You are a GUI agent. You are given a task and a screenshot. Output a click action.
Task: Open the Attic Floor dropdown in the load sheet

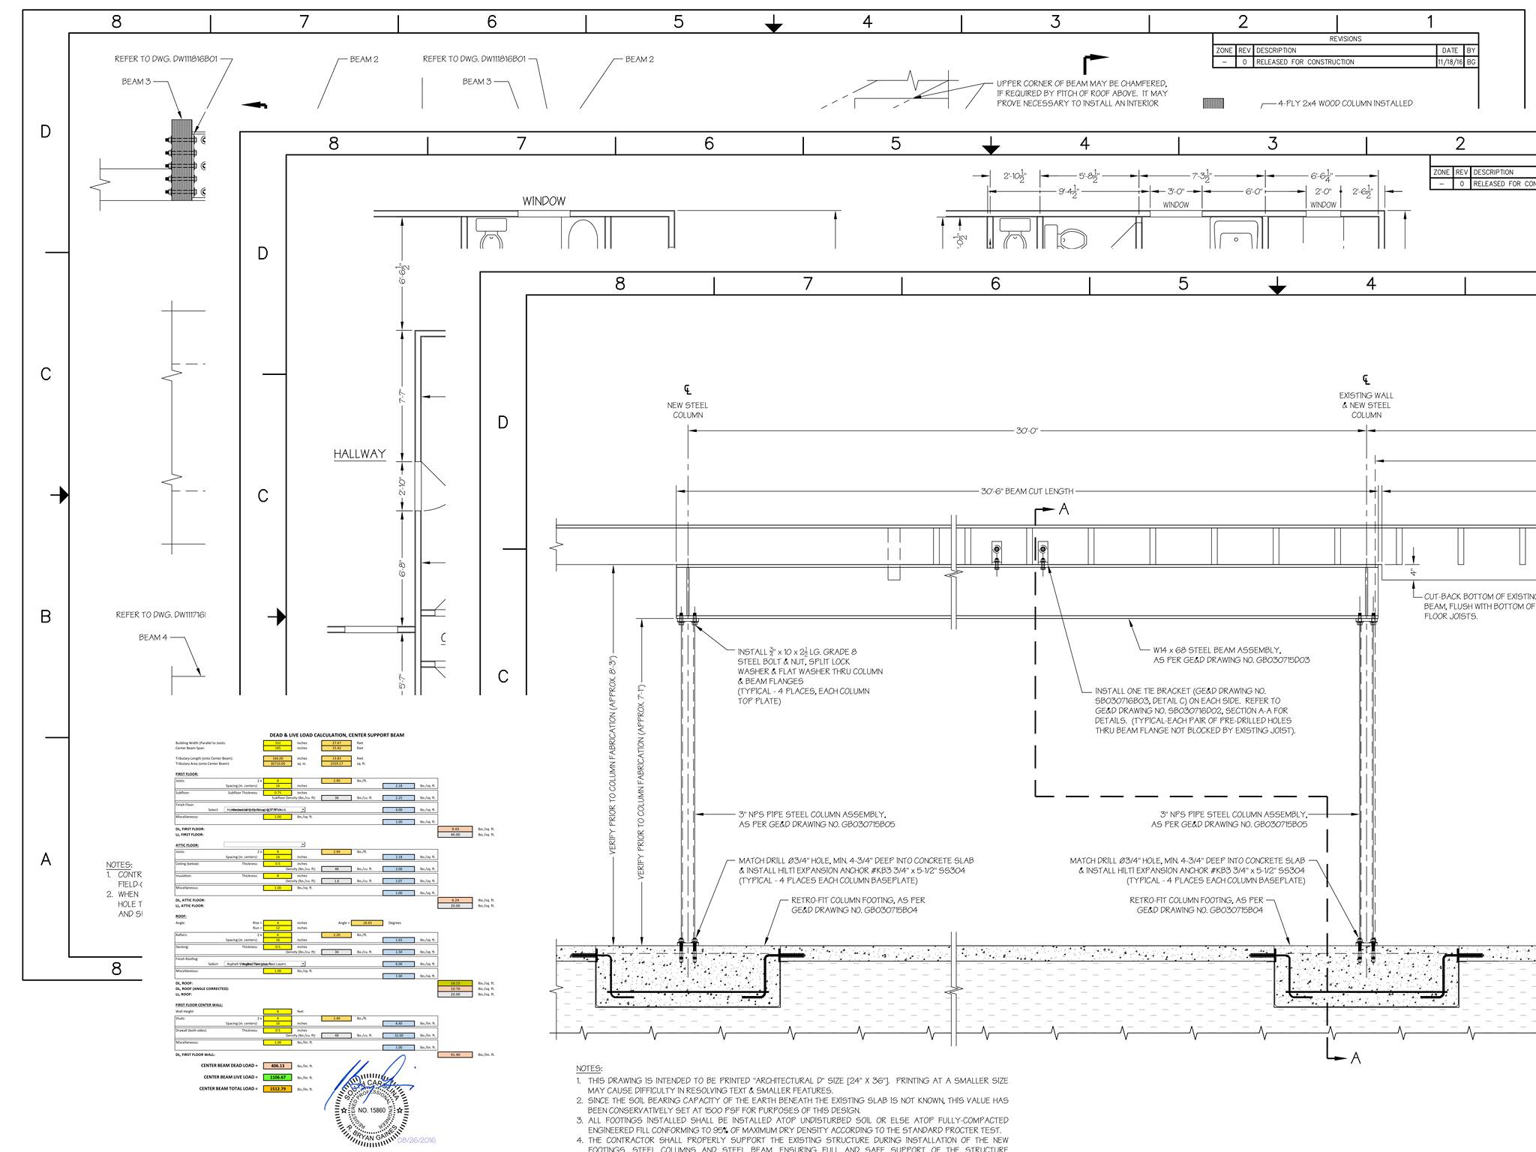[265, 844]
